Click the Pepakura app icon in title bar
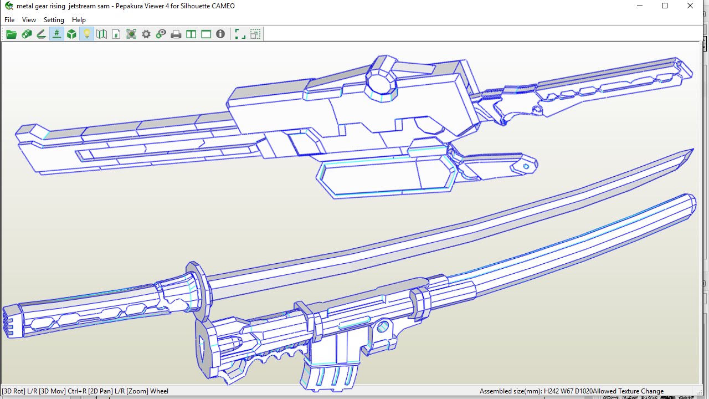The width and height of the screenshot is (709, 399). (x=8, y=6)
